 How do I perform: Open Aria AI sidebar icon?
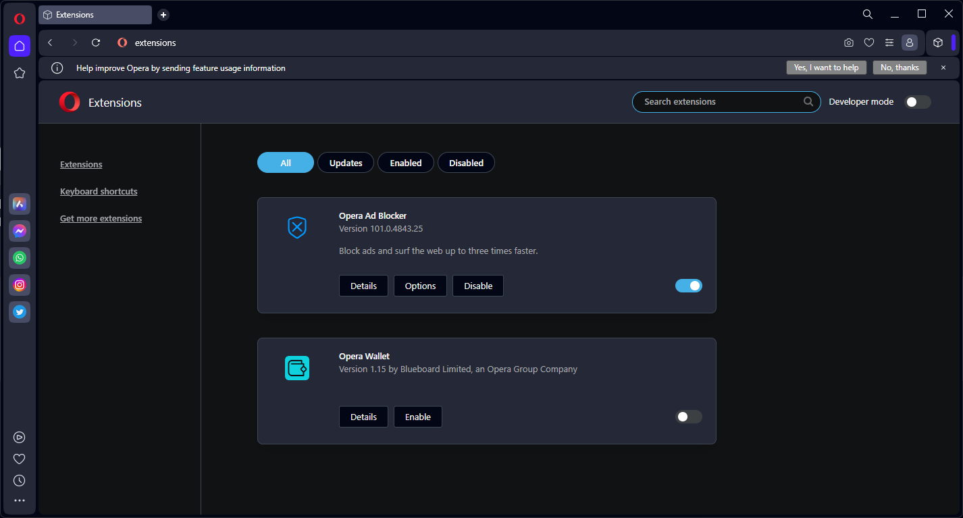click(20, 204)
